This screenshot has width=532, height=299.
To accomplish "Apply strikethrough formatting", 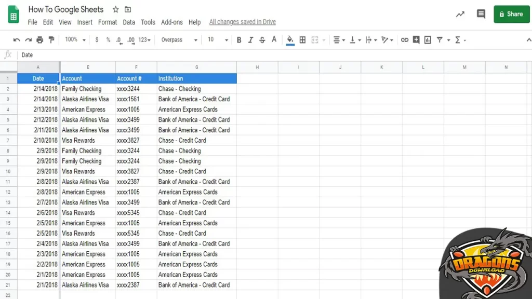I will [x=262, y=40].
